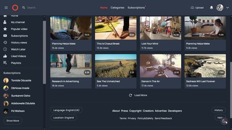The width and height of the screenshot is (232, 130).
Task: Click the Upload cloud button
Action: pyautogui.click(x=197, y=8)
